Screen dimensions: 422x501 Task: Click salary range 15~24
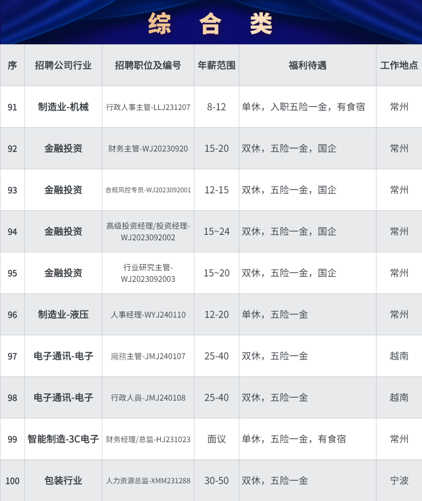[x=216, y=231]
